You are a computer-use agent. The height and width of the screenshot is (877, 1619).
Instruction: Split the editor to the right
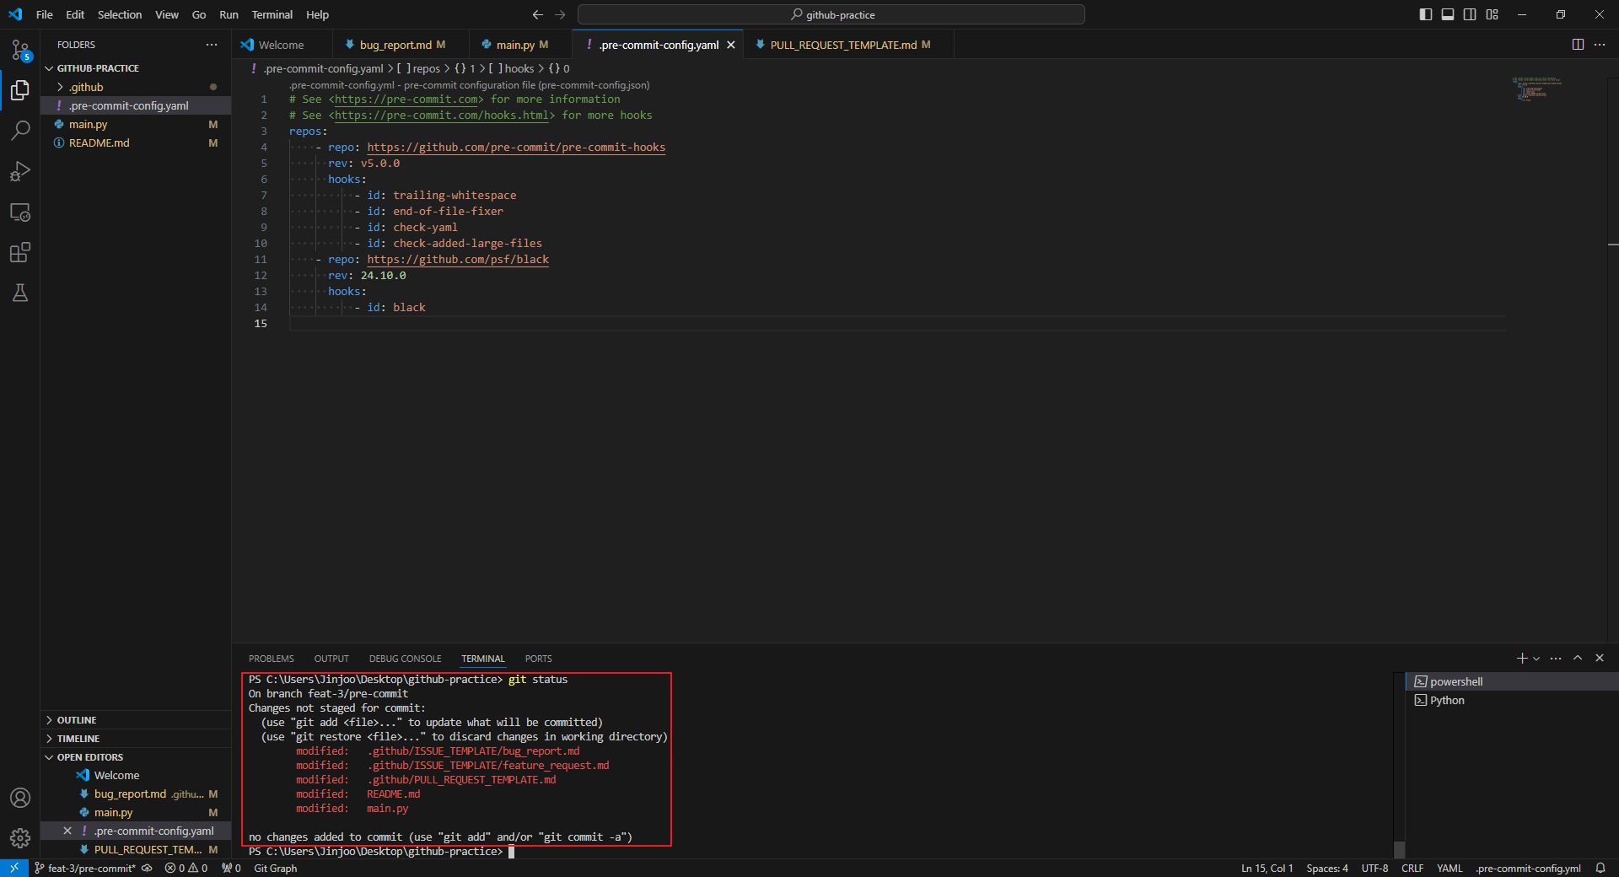pyautogui.click(x=1578, y=45)
